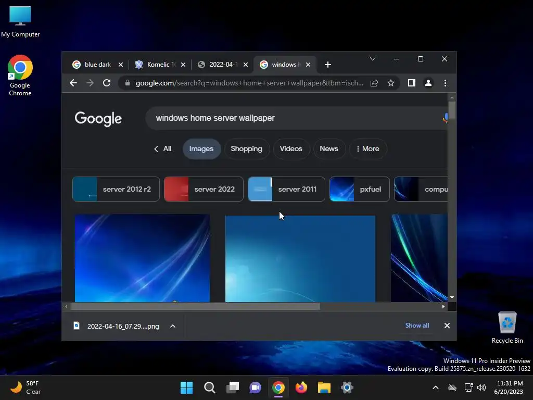Image resolution: width=533 pixels, height=400 pixels.
Task: Open the volume control in tray
Action: 481,387
